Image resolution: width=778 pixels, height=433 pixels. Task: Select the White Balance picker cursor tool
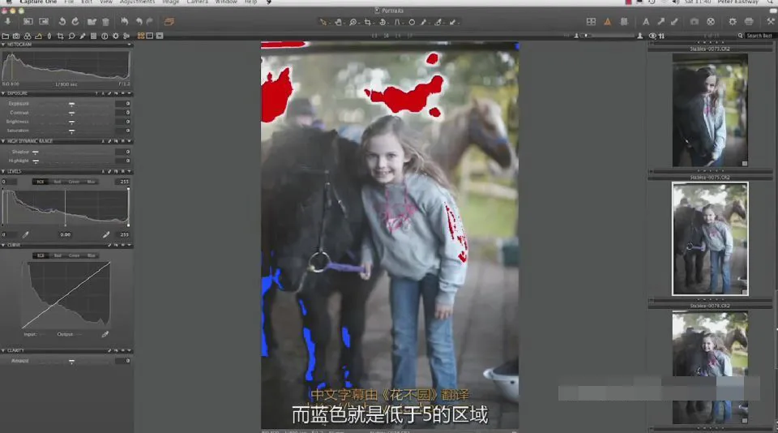point(423,22)
